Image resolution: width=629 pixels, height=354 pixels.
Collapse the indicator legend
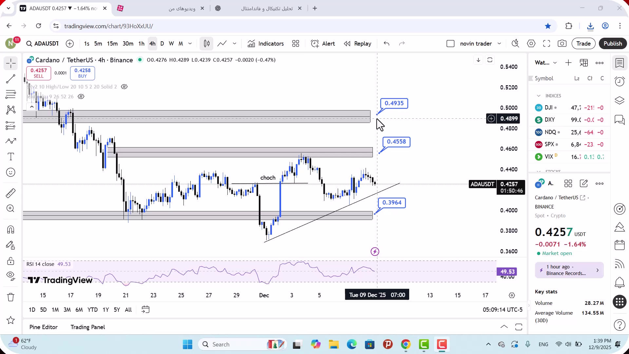point(31,107)
